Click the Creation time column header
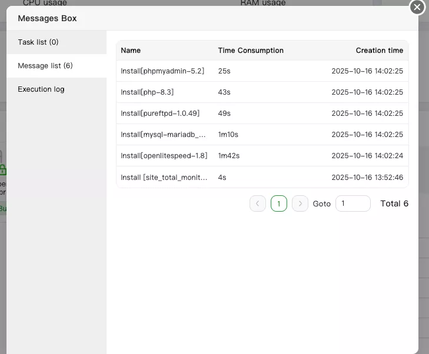Image resolution: width=429 pixels, height=354 pixels. click(x=380, y=51)
